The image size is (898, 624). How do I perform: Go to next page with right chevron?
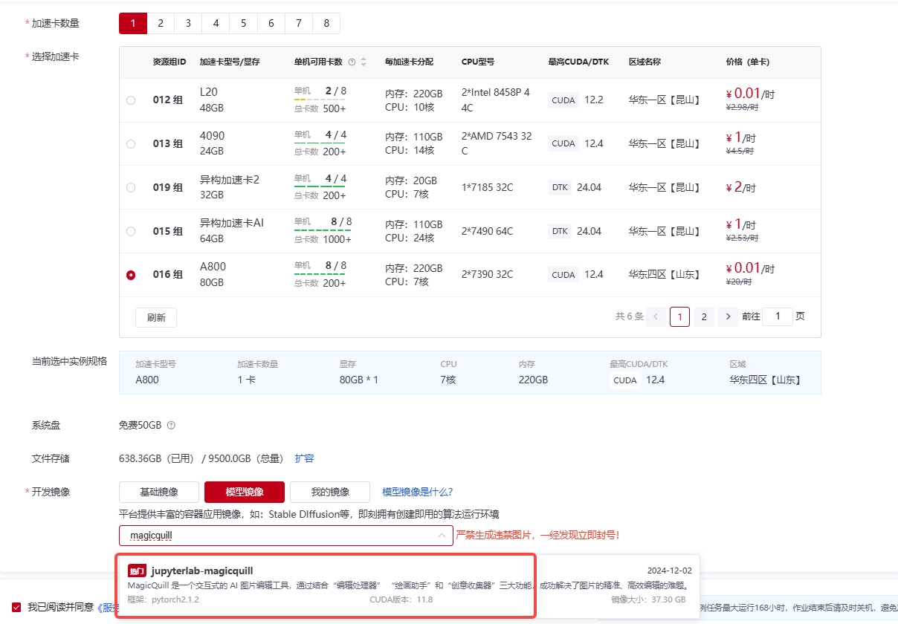point(728,316)
